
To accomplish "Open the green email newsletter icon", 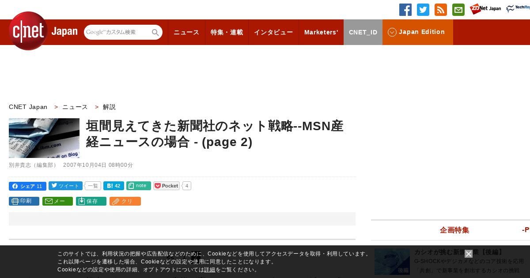I will (x=458, y=10).
